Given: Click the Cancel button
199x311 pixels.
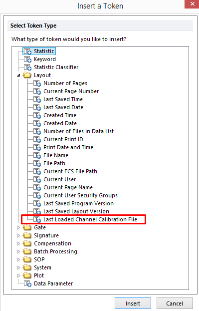Looking at the screenshot, I should (x=175, y=303).
